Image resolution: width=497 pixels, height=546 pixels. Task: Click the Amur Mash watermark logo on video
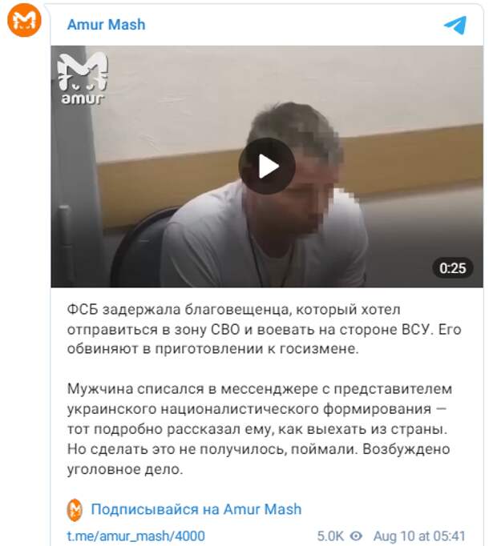tap(83, 78)
